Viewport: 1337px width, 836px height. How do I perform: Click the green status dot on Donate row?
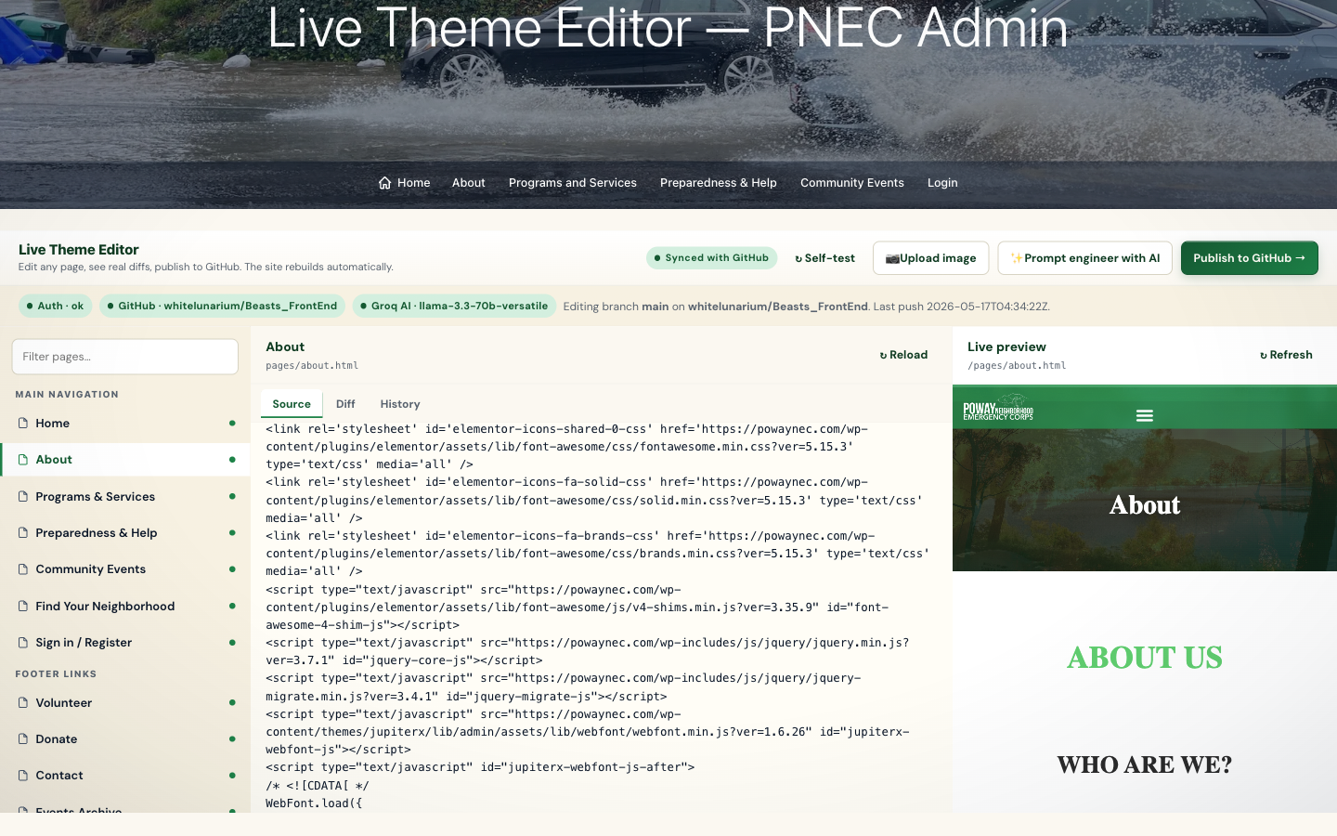tap(232, 739)
